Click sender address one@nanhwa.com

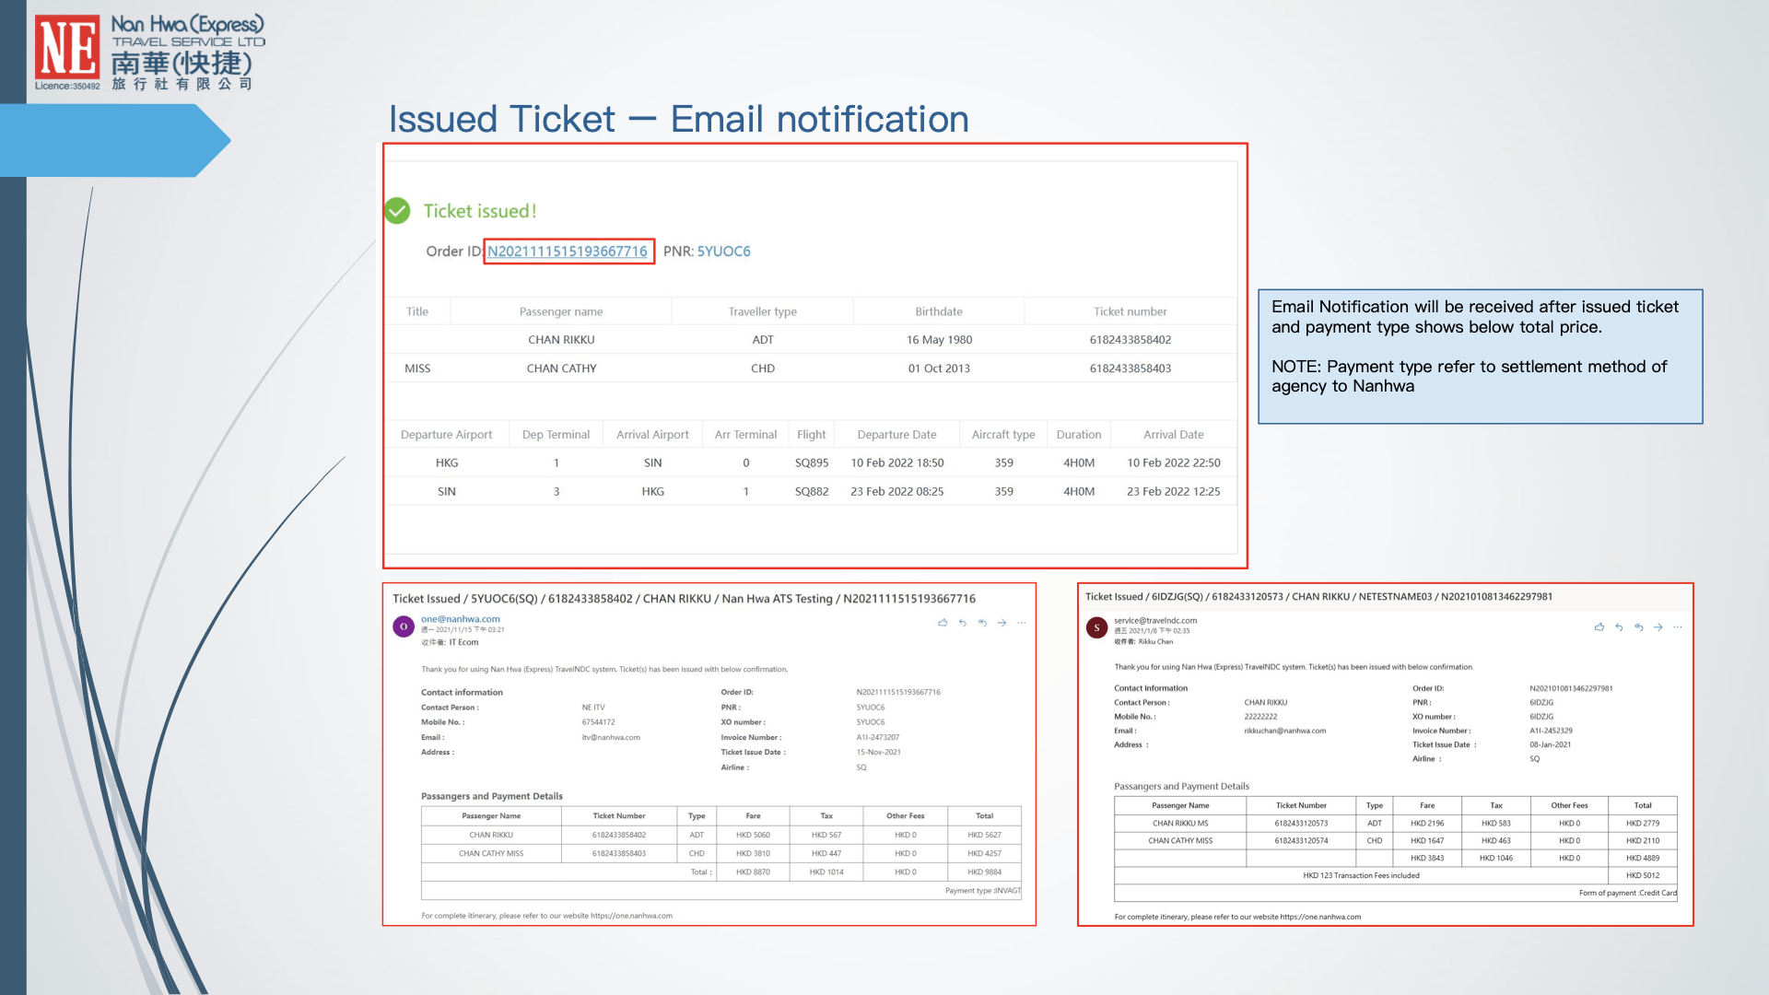coord(461,619)
